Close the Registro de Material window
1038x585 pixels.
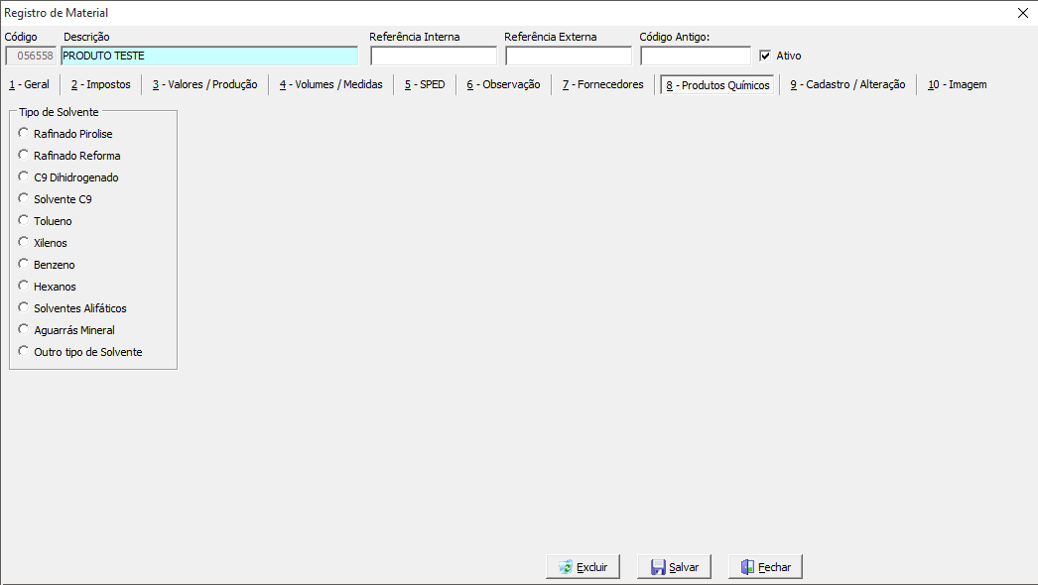point(1023,13)
